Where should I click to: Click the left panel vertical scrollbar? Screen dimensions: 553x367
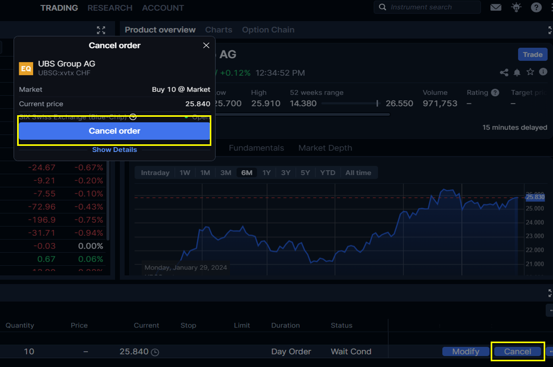tap(108, 201)
